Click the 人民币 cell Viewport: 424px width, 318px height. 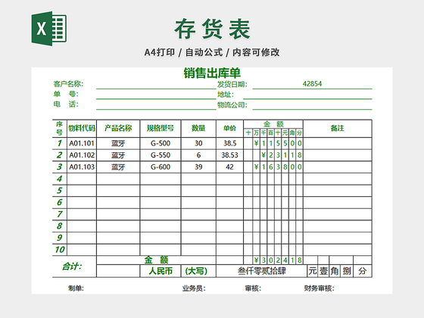pyautogui.click(x=161, y=271)
